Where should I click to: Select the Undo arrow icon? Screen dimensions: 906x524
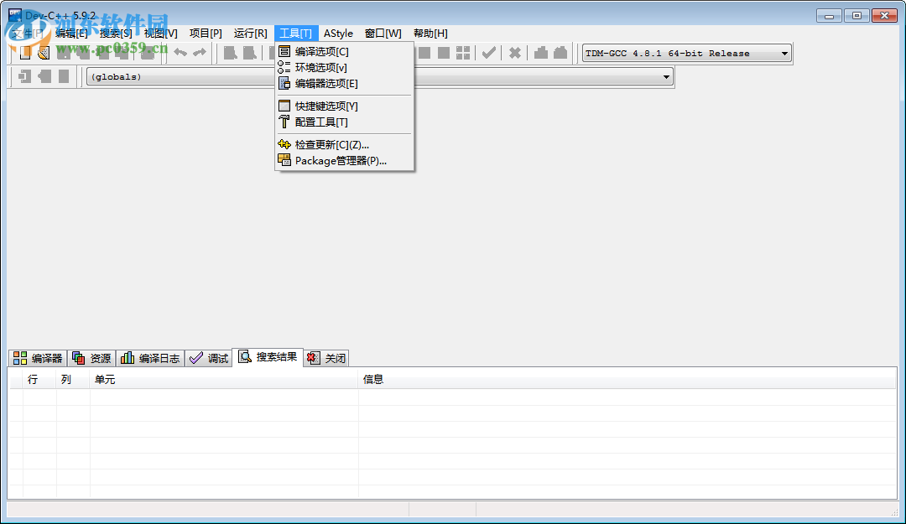click(182, 53)
